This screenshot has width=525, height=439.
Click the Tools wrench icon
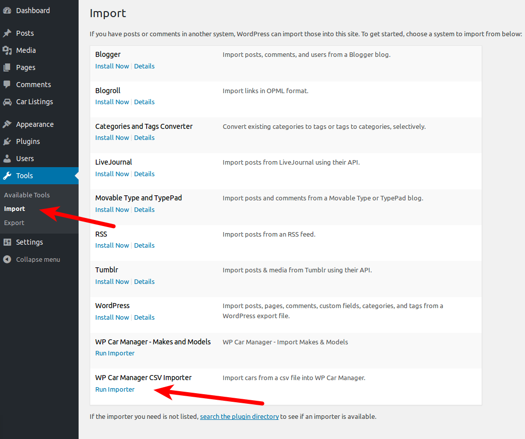[7, 176]
